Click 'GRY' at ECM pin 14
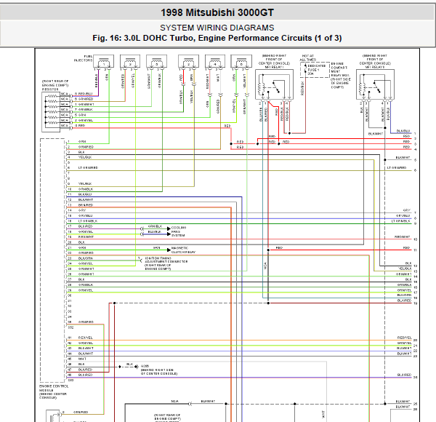Image resolution: width=436 pixels, height=422 pixels. pos(82,210)
